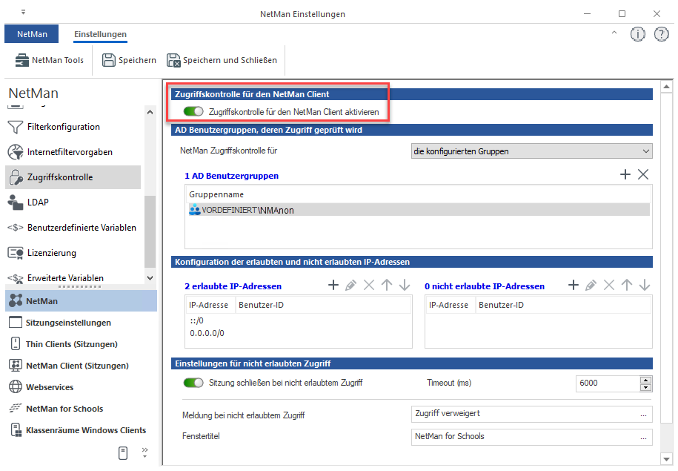Open the info icon in the title area
This screenshot has height=471, width=678.
pos(637,34)
